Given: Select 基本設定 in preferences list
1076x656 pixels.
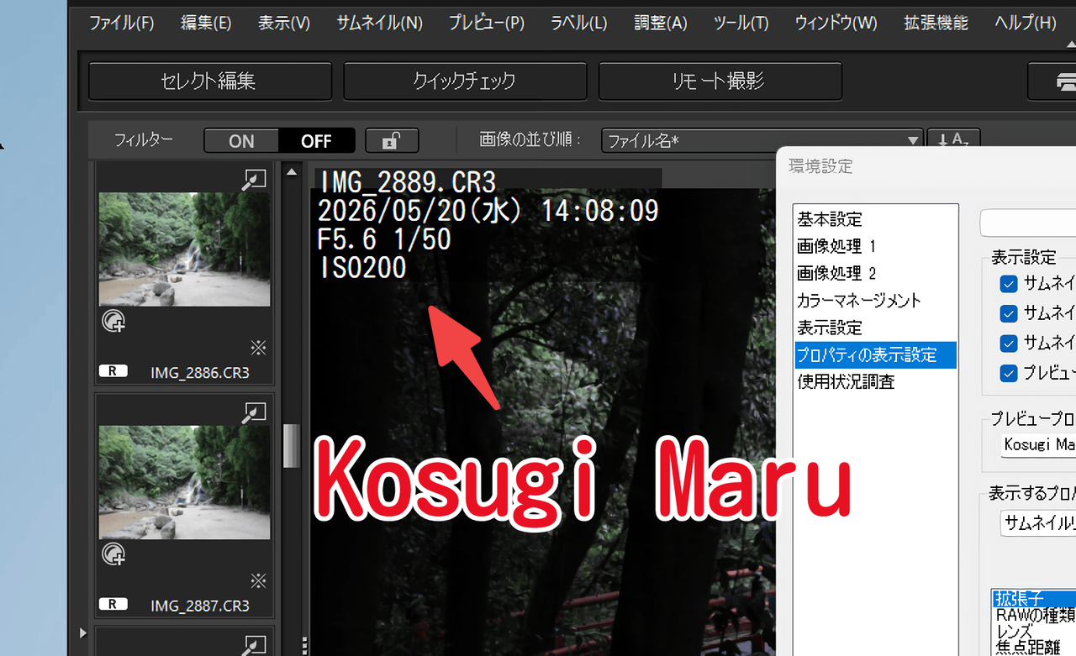Looking at the screenshot, I should point(830,220).
